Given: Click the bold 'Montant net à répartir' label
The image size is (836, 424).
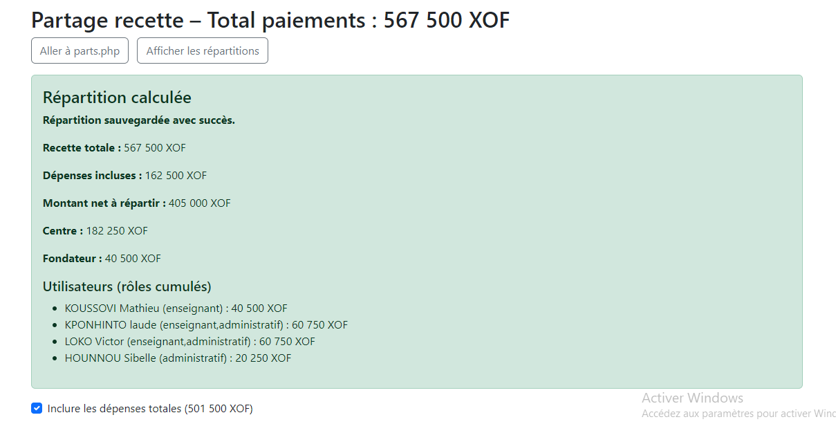Looking at the screenshot, I should (104, 203).
